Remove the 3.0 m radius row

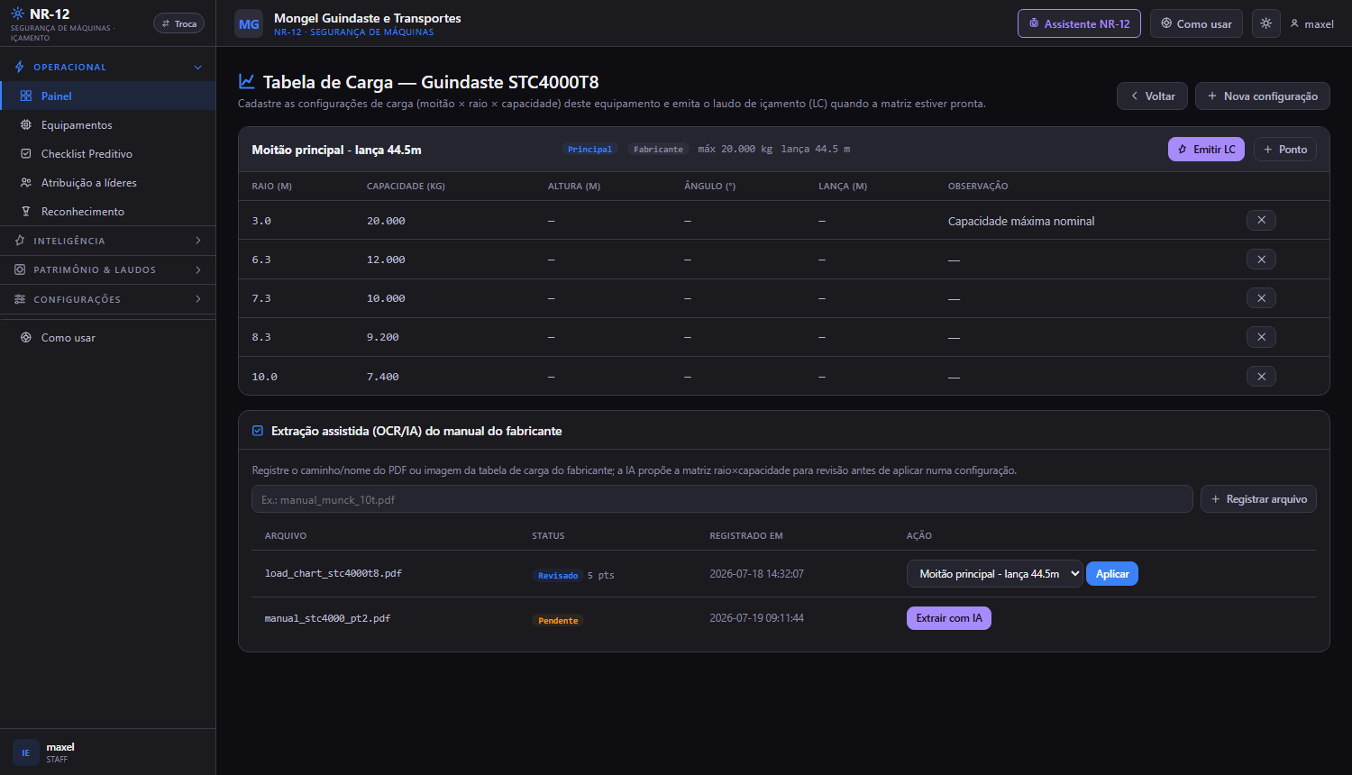(x=1261, y=220)
